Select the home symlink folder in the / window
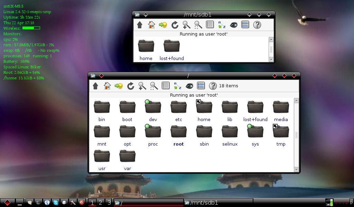Screen dimensions: 354x207 pyautogui.click(x=204, y=111)
